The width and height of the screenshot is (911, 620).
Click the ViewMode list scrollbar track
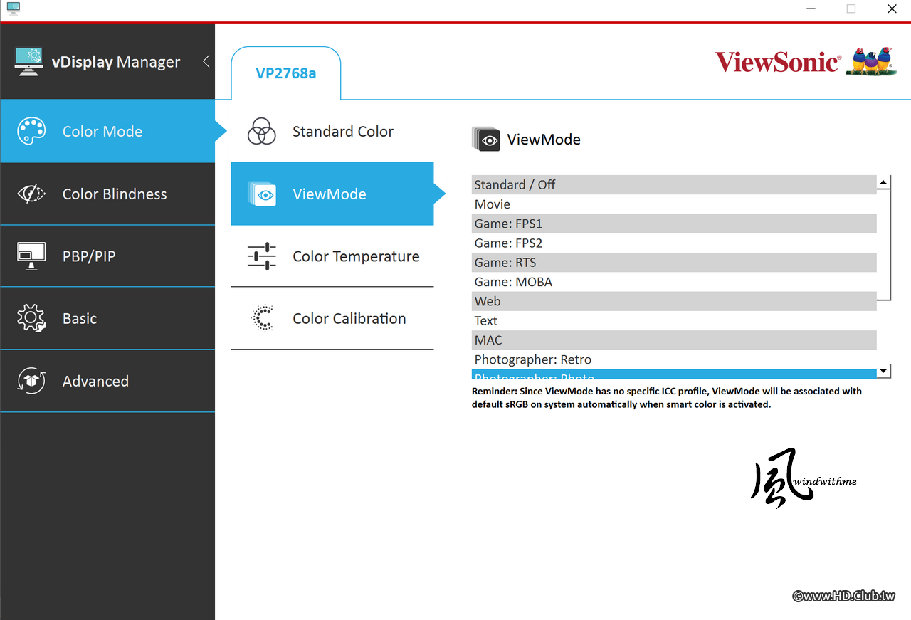(x=884, y=332)
